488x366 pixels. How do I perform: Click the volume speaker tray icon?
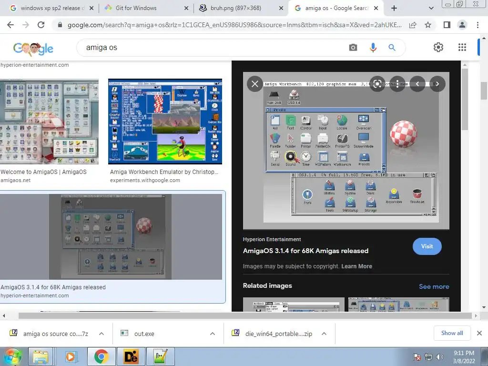tap(439, 357)
